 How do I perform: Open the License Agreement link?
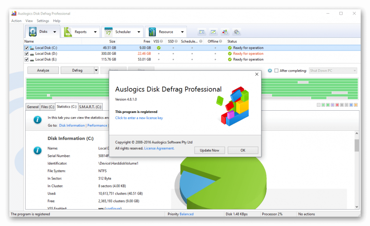point(159,149)
